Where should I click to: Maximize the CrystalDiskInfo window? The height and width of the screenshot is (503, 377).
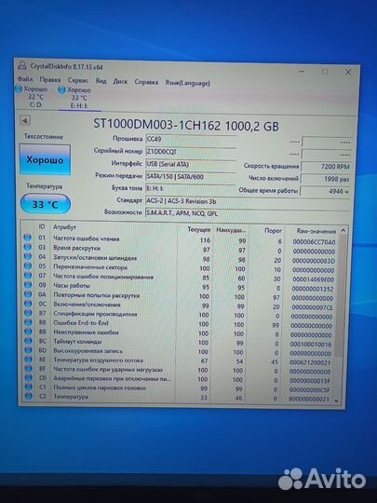(325, 72)
